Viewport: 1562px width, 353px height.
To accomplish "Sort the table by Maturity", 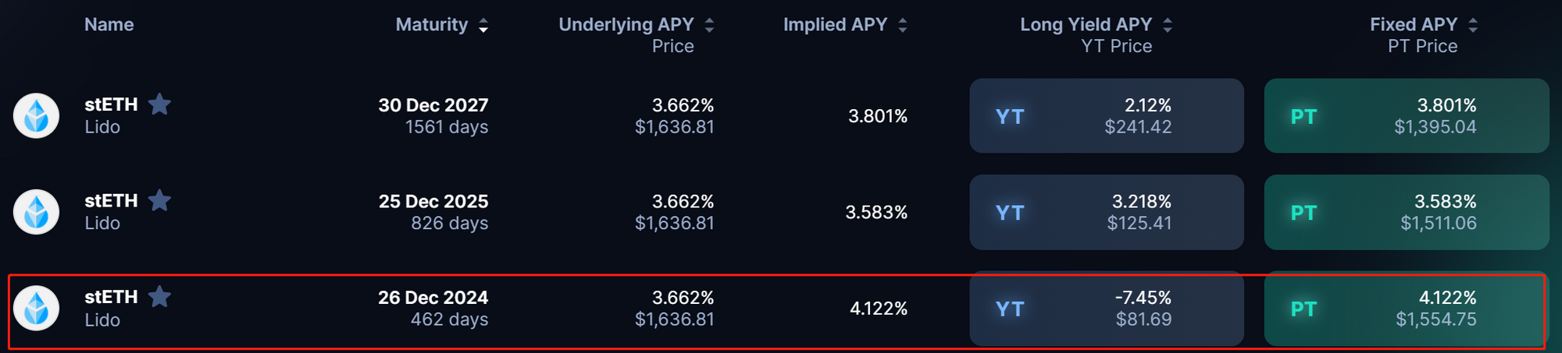I will [483, 26].
